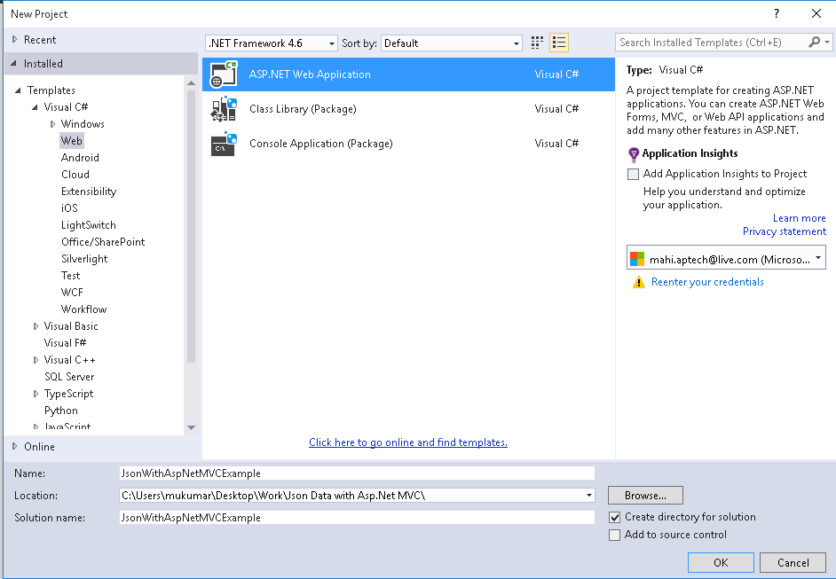Select the WCF category

tap(72, 293)
